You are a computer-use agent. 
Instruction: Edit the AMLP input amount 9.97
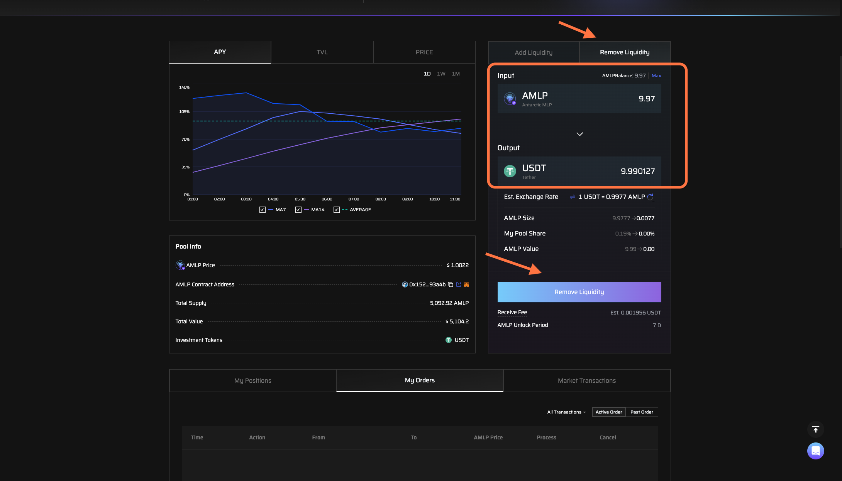pyautogui.click(x=647, y=99)
